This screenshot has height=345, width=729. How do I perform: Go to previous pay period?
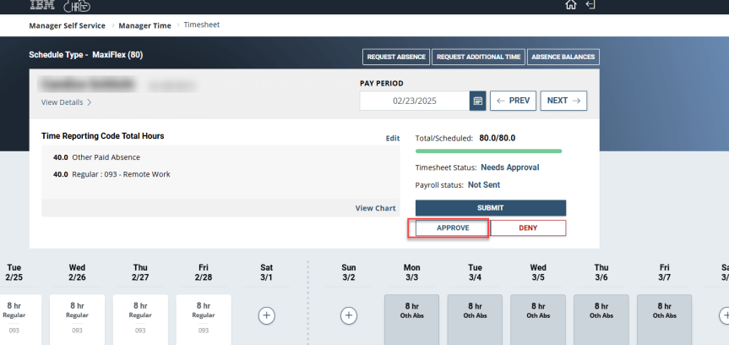click(513, 101)
